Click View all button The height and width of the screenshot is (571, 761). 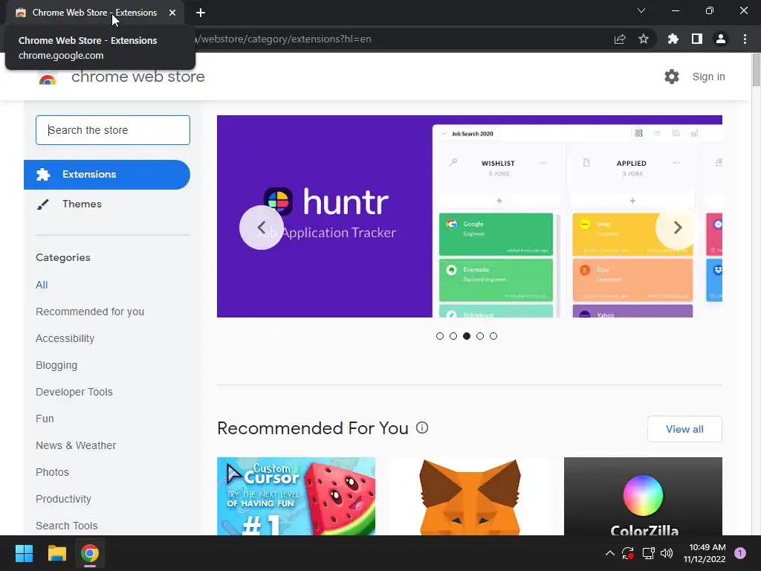pos(684,429)
